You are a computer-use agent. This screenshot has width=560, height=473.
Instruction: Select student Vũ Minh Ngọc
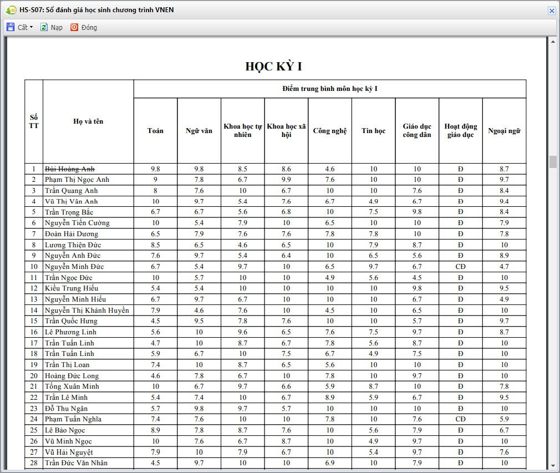point(68,441)
